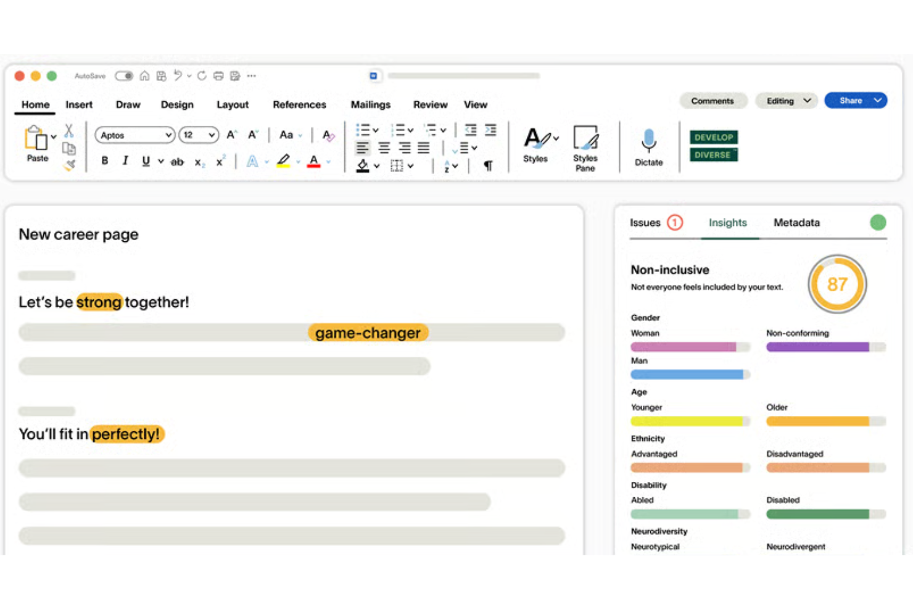
Task: Apply subscript formatting
Action: pyautogui.click(x=199, y=162)
